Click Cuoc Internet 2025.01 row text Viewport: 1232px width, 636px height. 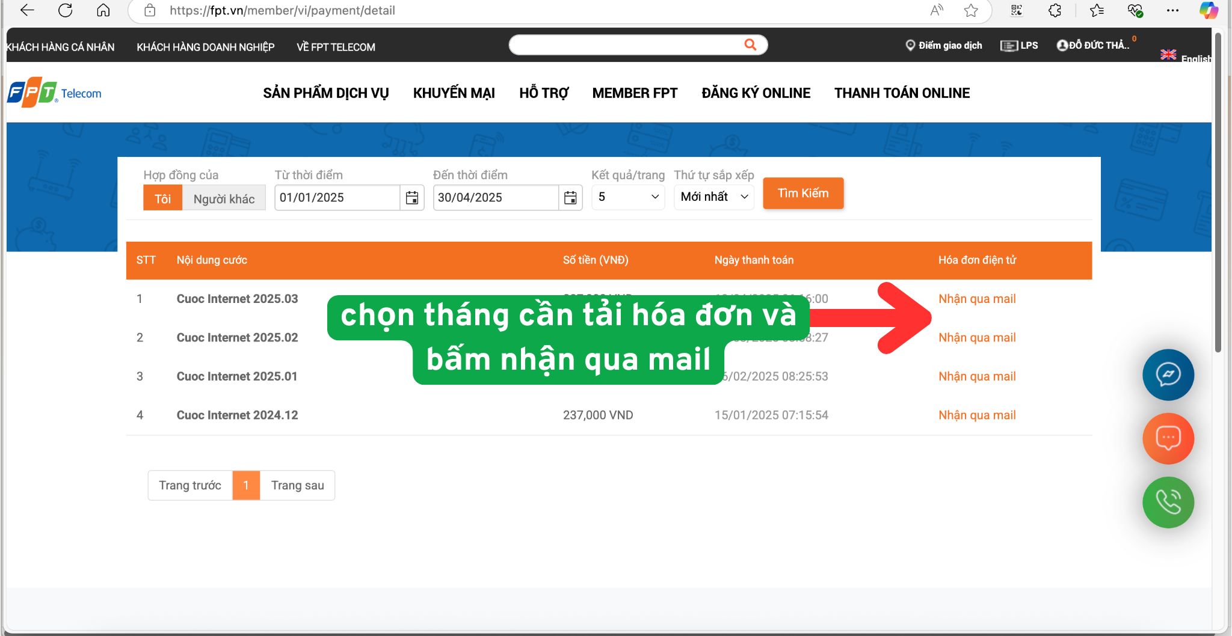tap(237, 376)
